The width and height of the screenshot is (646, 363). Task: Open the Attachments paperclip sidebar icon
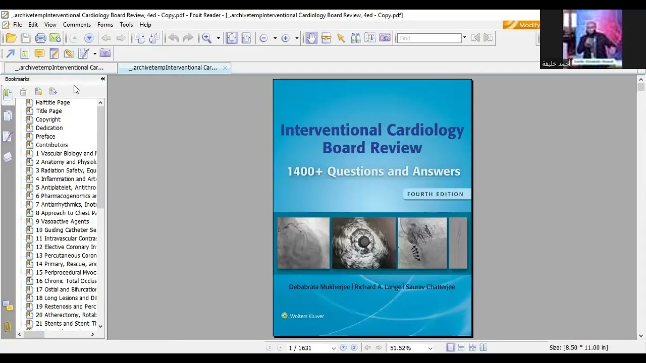click(x=8, y=327)
